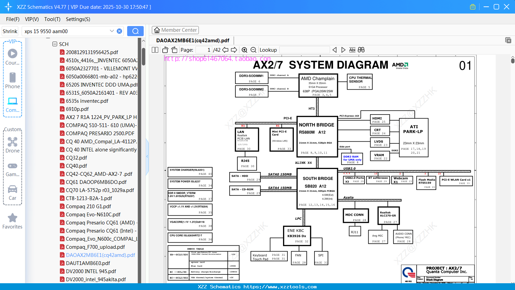
Task: Open Compaq Evo-N610C.pdf
Action: 93,214
